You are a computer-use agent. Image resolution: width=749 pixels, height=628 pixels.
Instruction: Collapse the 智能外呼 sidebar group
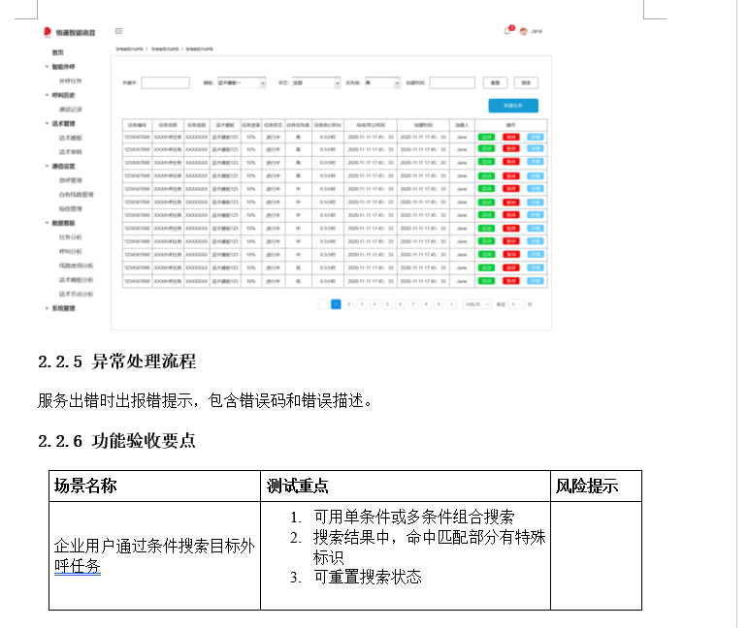tap(47, 66)
